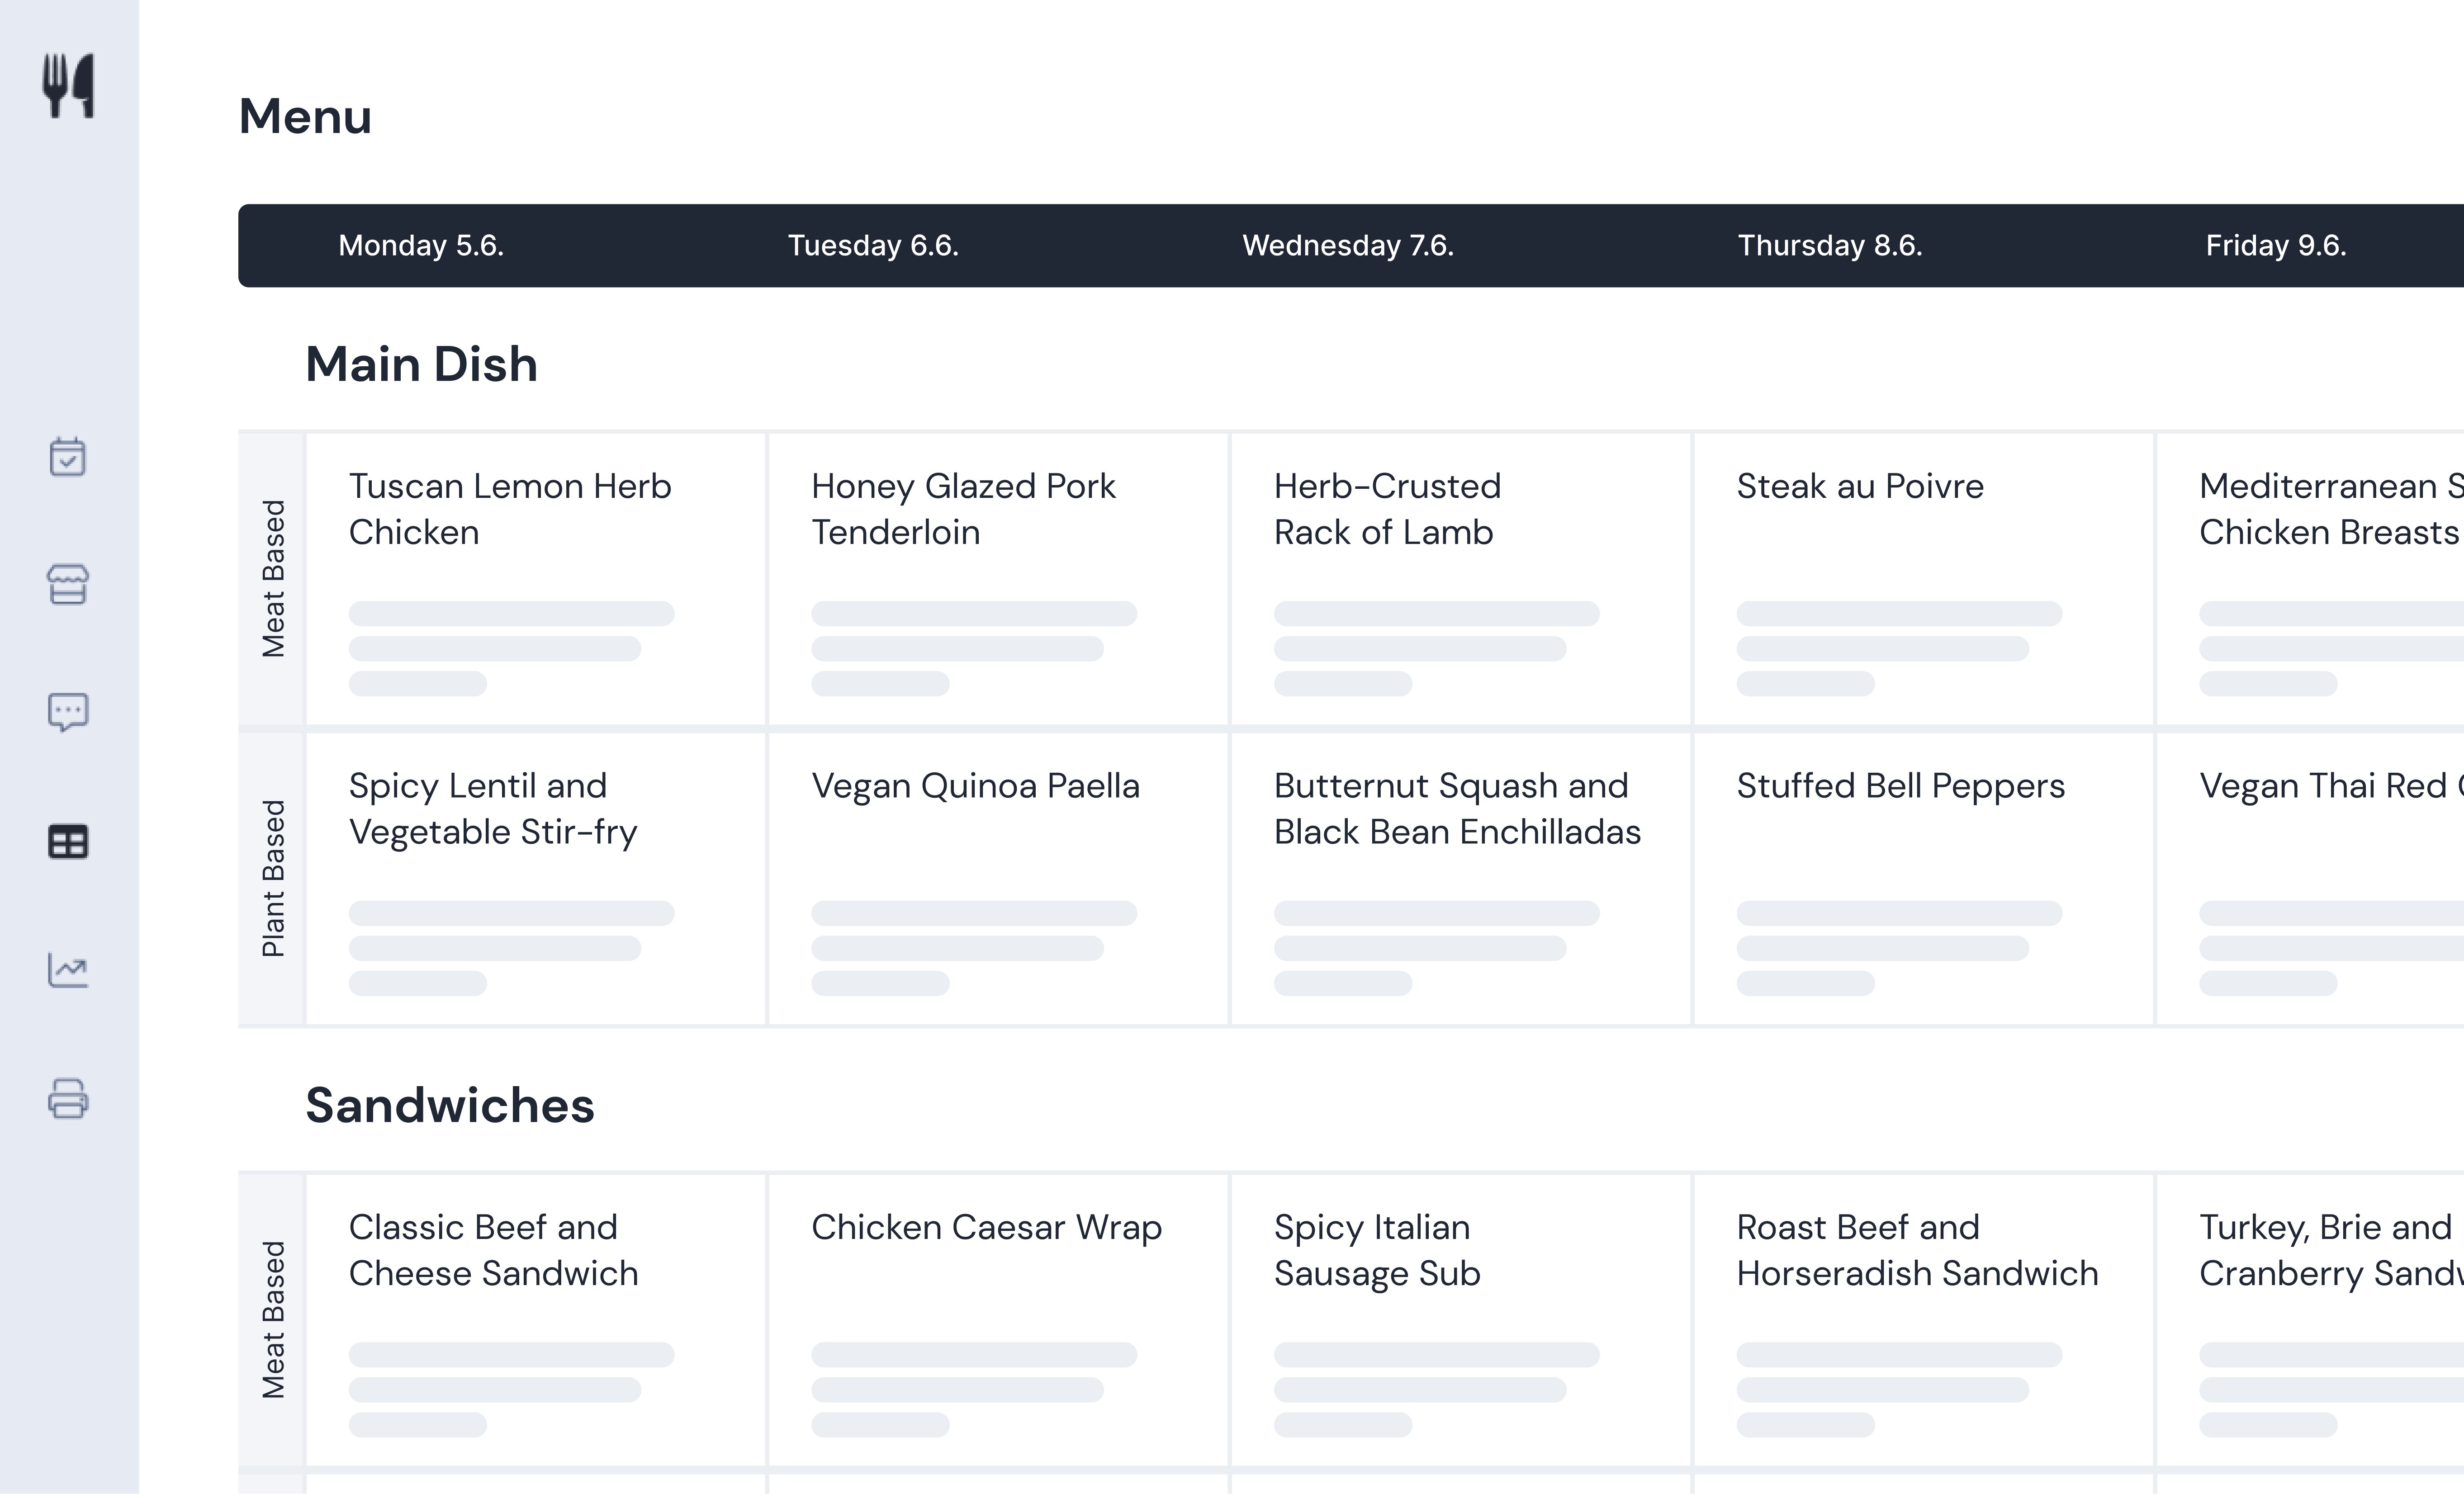
Task: Click the fork and knife logo
Action: tap(68, 86)
